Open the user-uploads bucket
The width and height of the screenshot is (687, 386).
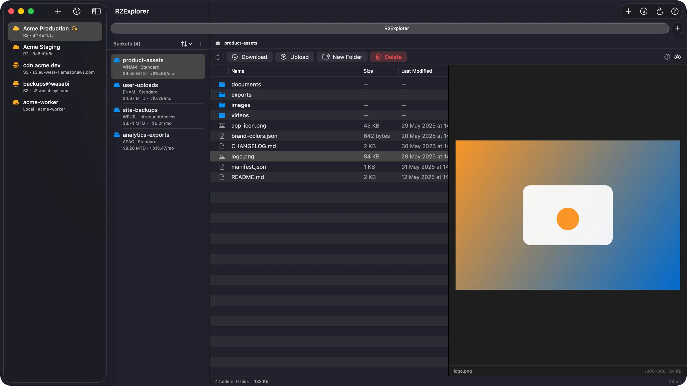(x=158, y=91)
